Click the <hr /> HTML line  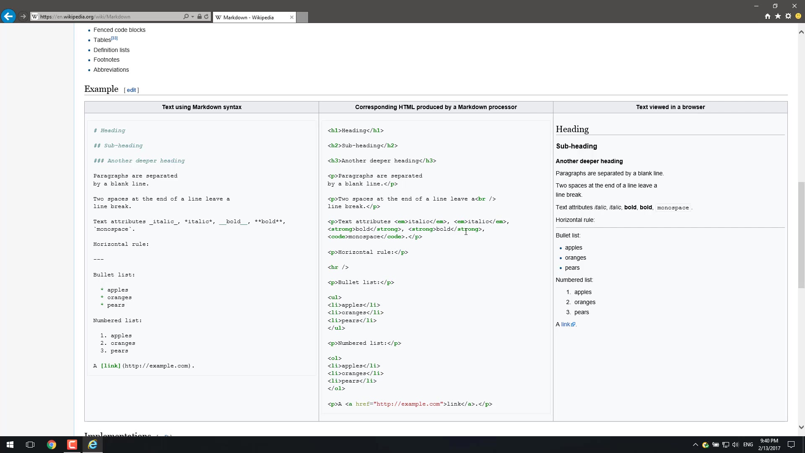338,267
